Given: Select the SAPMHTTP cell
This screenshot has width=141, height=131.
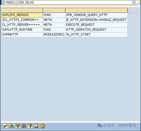Looking at the screenshot, I should click(22, 35).
